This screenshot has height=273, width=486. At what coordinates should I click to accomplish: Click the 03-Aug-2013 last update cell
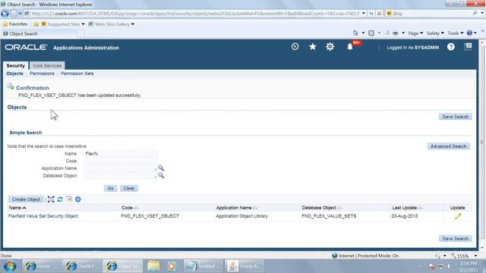[x=405, y=216]
